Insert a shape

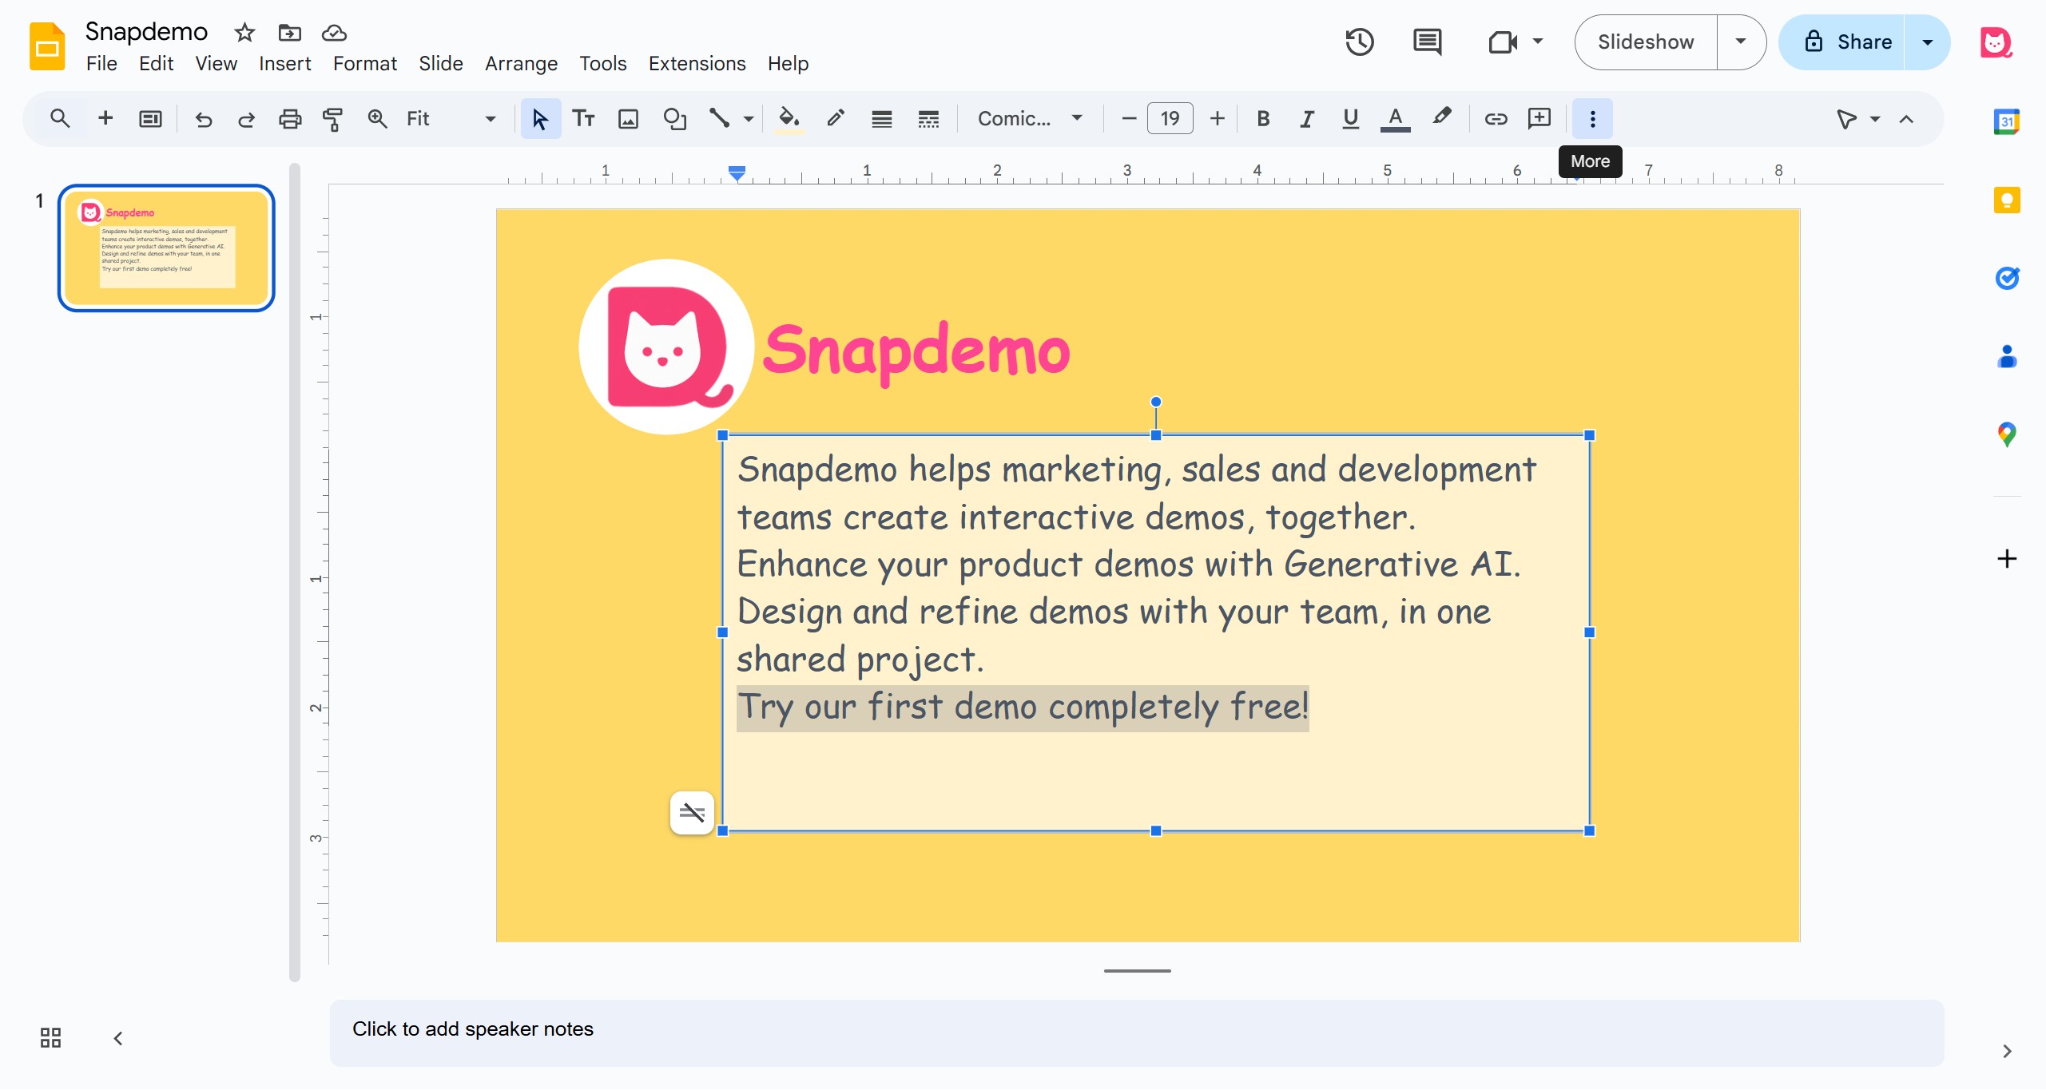point(675,119)
